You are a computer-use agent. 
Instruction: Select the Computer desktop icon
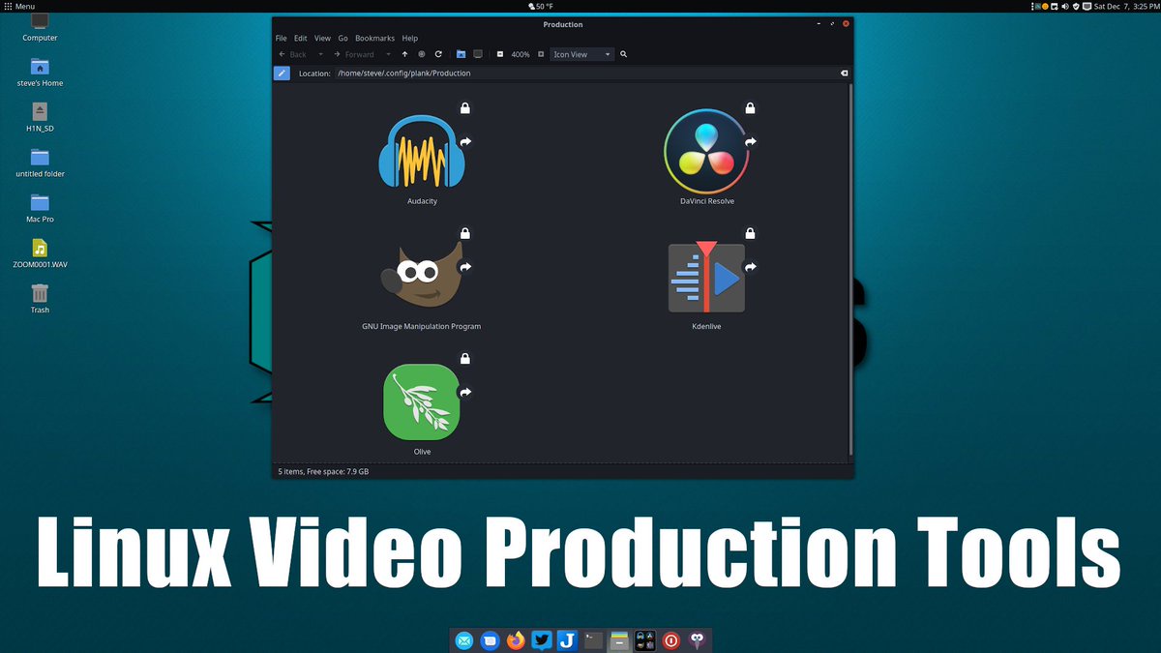(x=40, y=28)
